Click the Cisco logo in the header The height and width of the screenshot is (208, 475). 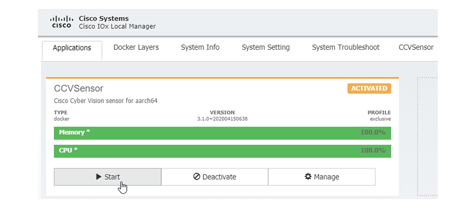click(x=62, y=22)
